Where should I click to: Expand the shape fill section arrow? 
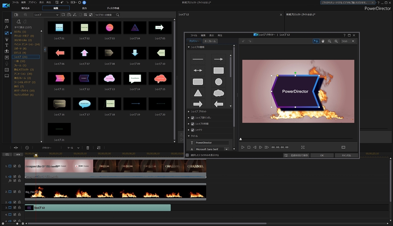coord(189,118)
